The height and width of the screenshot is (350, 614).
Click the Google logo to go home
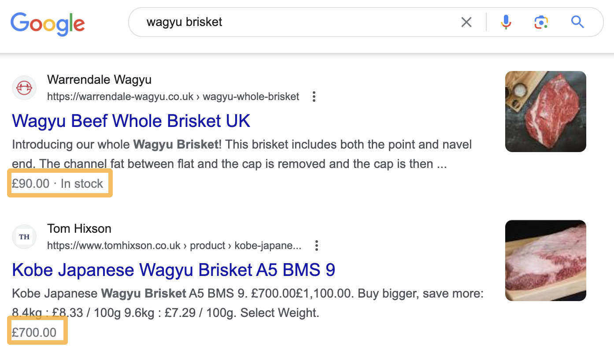pos(47,24)
